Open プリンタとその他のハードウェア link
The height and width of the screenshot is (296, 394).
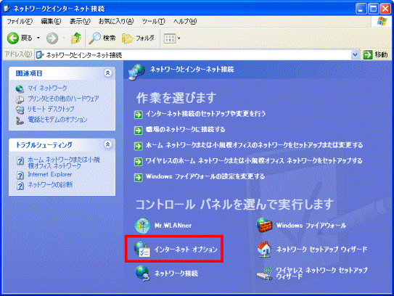pyautogui.click(x=63, y=99)
